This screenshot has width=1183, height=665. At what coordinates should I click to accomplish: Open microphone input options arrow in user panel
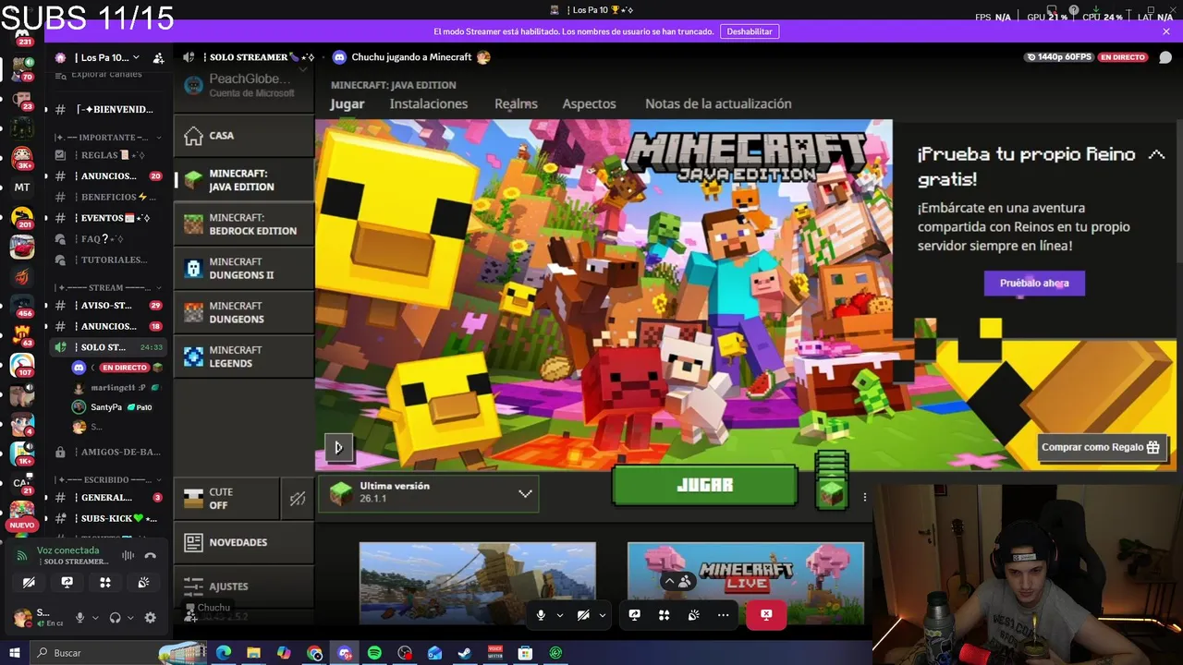(94, 618)
